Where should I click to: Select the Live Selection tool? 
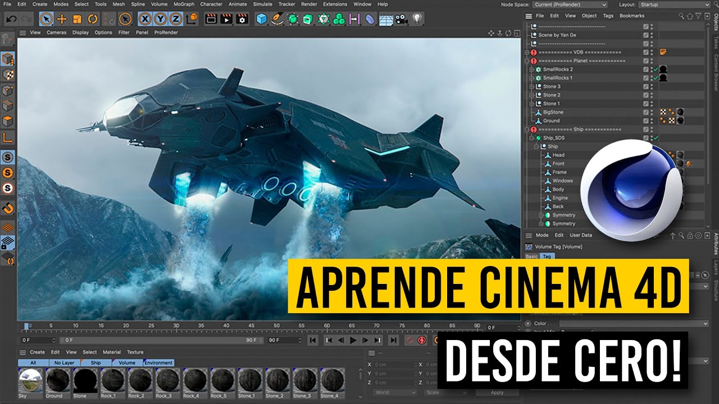(x=47, y=19)
